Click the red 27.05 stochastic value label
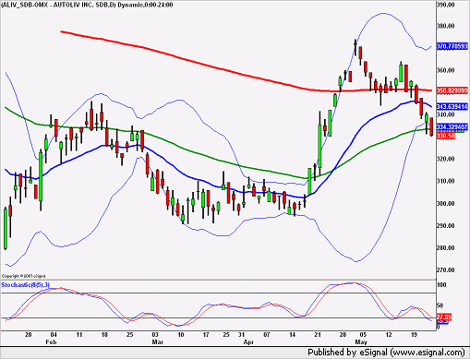This screenshot has height=359, width=470. click(x=444, y=317)
